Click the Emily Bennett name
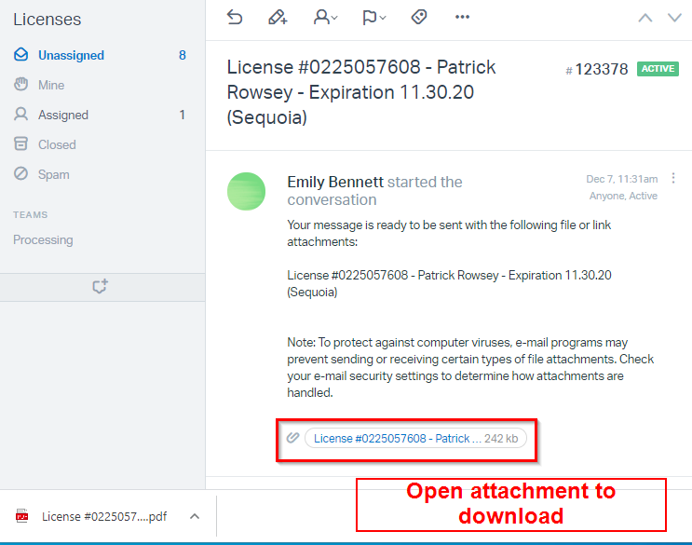This screenshot has height=545, width=692. point(335,182)
